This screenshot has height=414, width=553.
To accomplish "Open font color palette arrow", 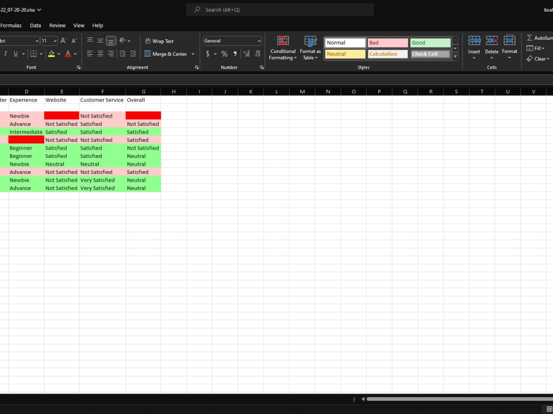I will pyautogui.click(x=75, y=54).
